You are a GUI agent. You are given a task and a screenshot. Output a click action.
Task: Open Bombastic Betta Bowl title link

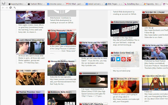click(x=61, y=92)
